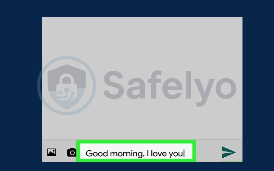Click the gap between gallery and camera icons

coord(62,152)
